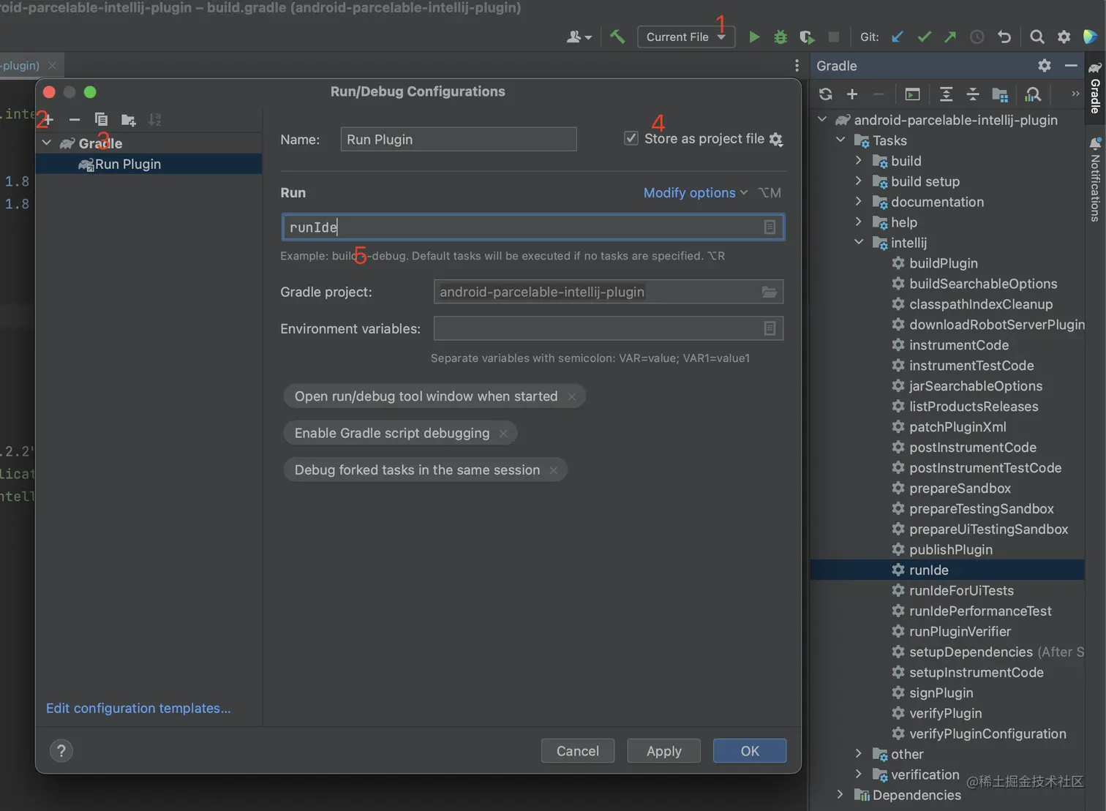
Task: Remove 'Open run/debug tool window when started' chip
Action: pos(572,396)
